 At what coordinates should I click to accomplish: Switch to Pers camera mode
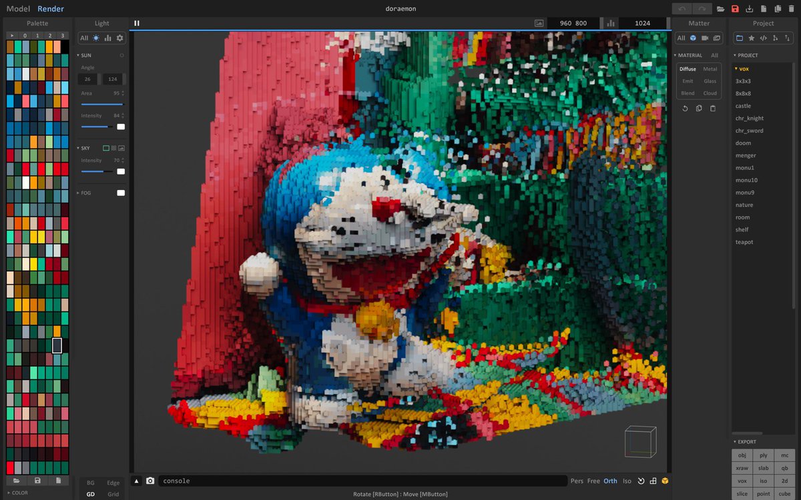tap(577, 481)
